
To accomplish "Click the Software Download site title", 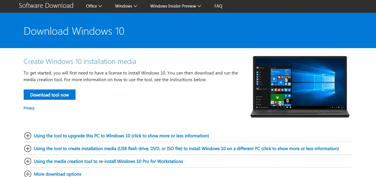I will (x=46, y=6).
